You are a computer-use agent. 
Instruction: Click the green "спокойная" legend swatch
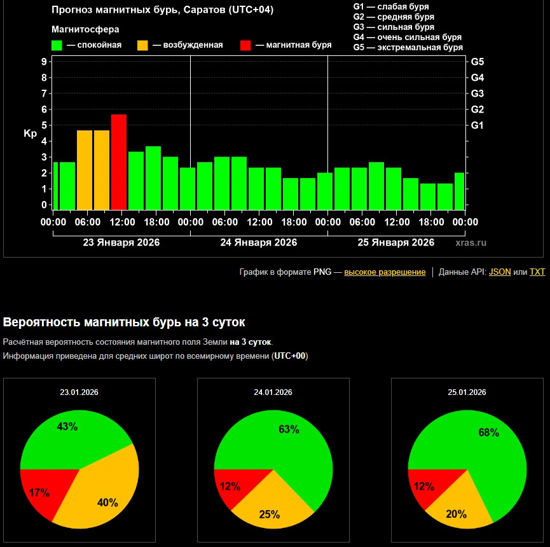57,45
